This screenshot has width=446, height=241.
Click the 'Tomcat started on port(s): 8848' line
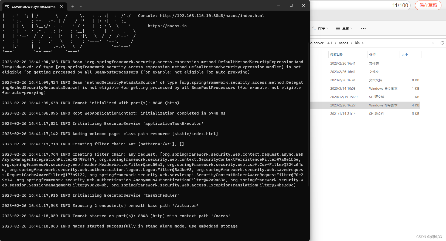(x=116, y=216)
